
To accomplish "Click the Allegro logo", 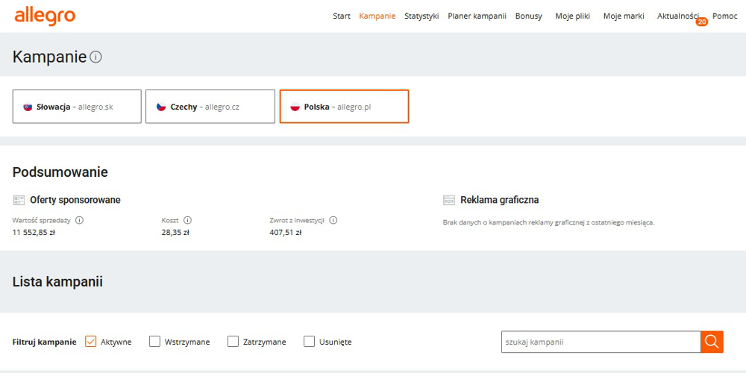I will point(45,16).
